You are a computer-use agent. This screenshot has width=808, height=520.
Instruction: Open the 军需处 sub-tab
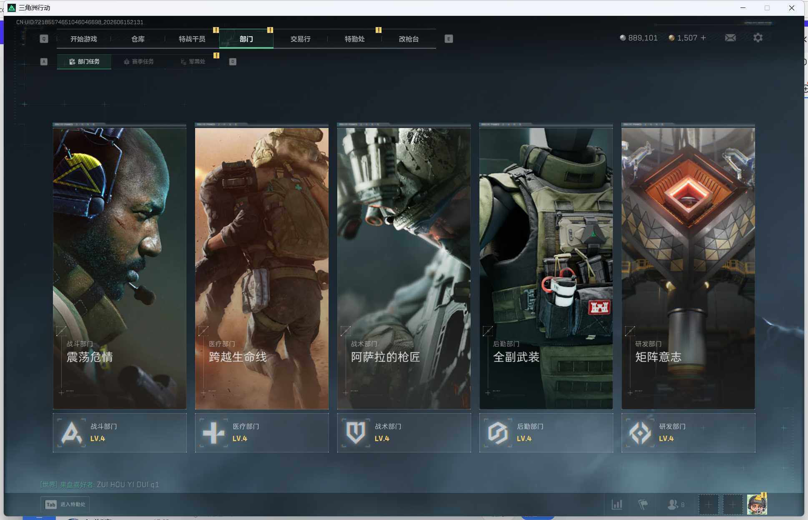193,62
